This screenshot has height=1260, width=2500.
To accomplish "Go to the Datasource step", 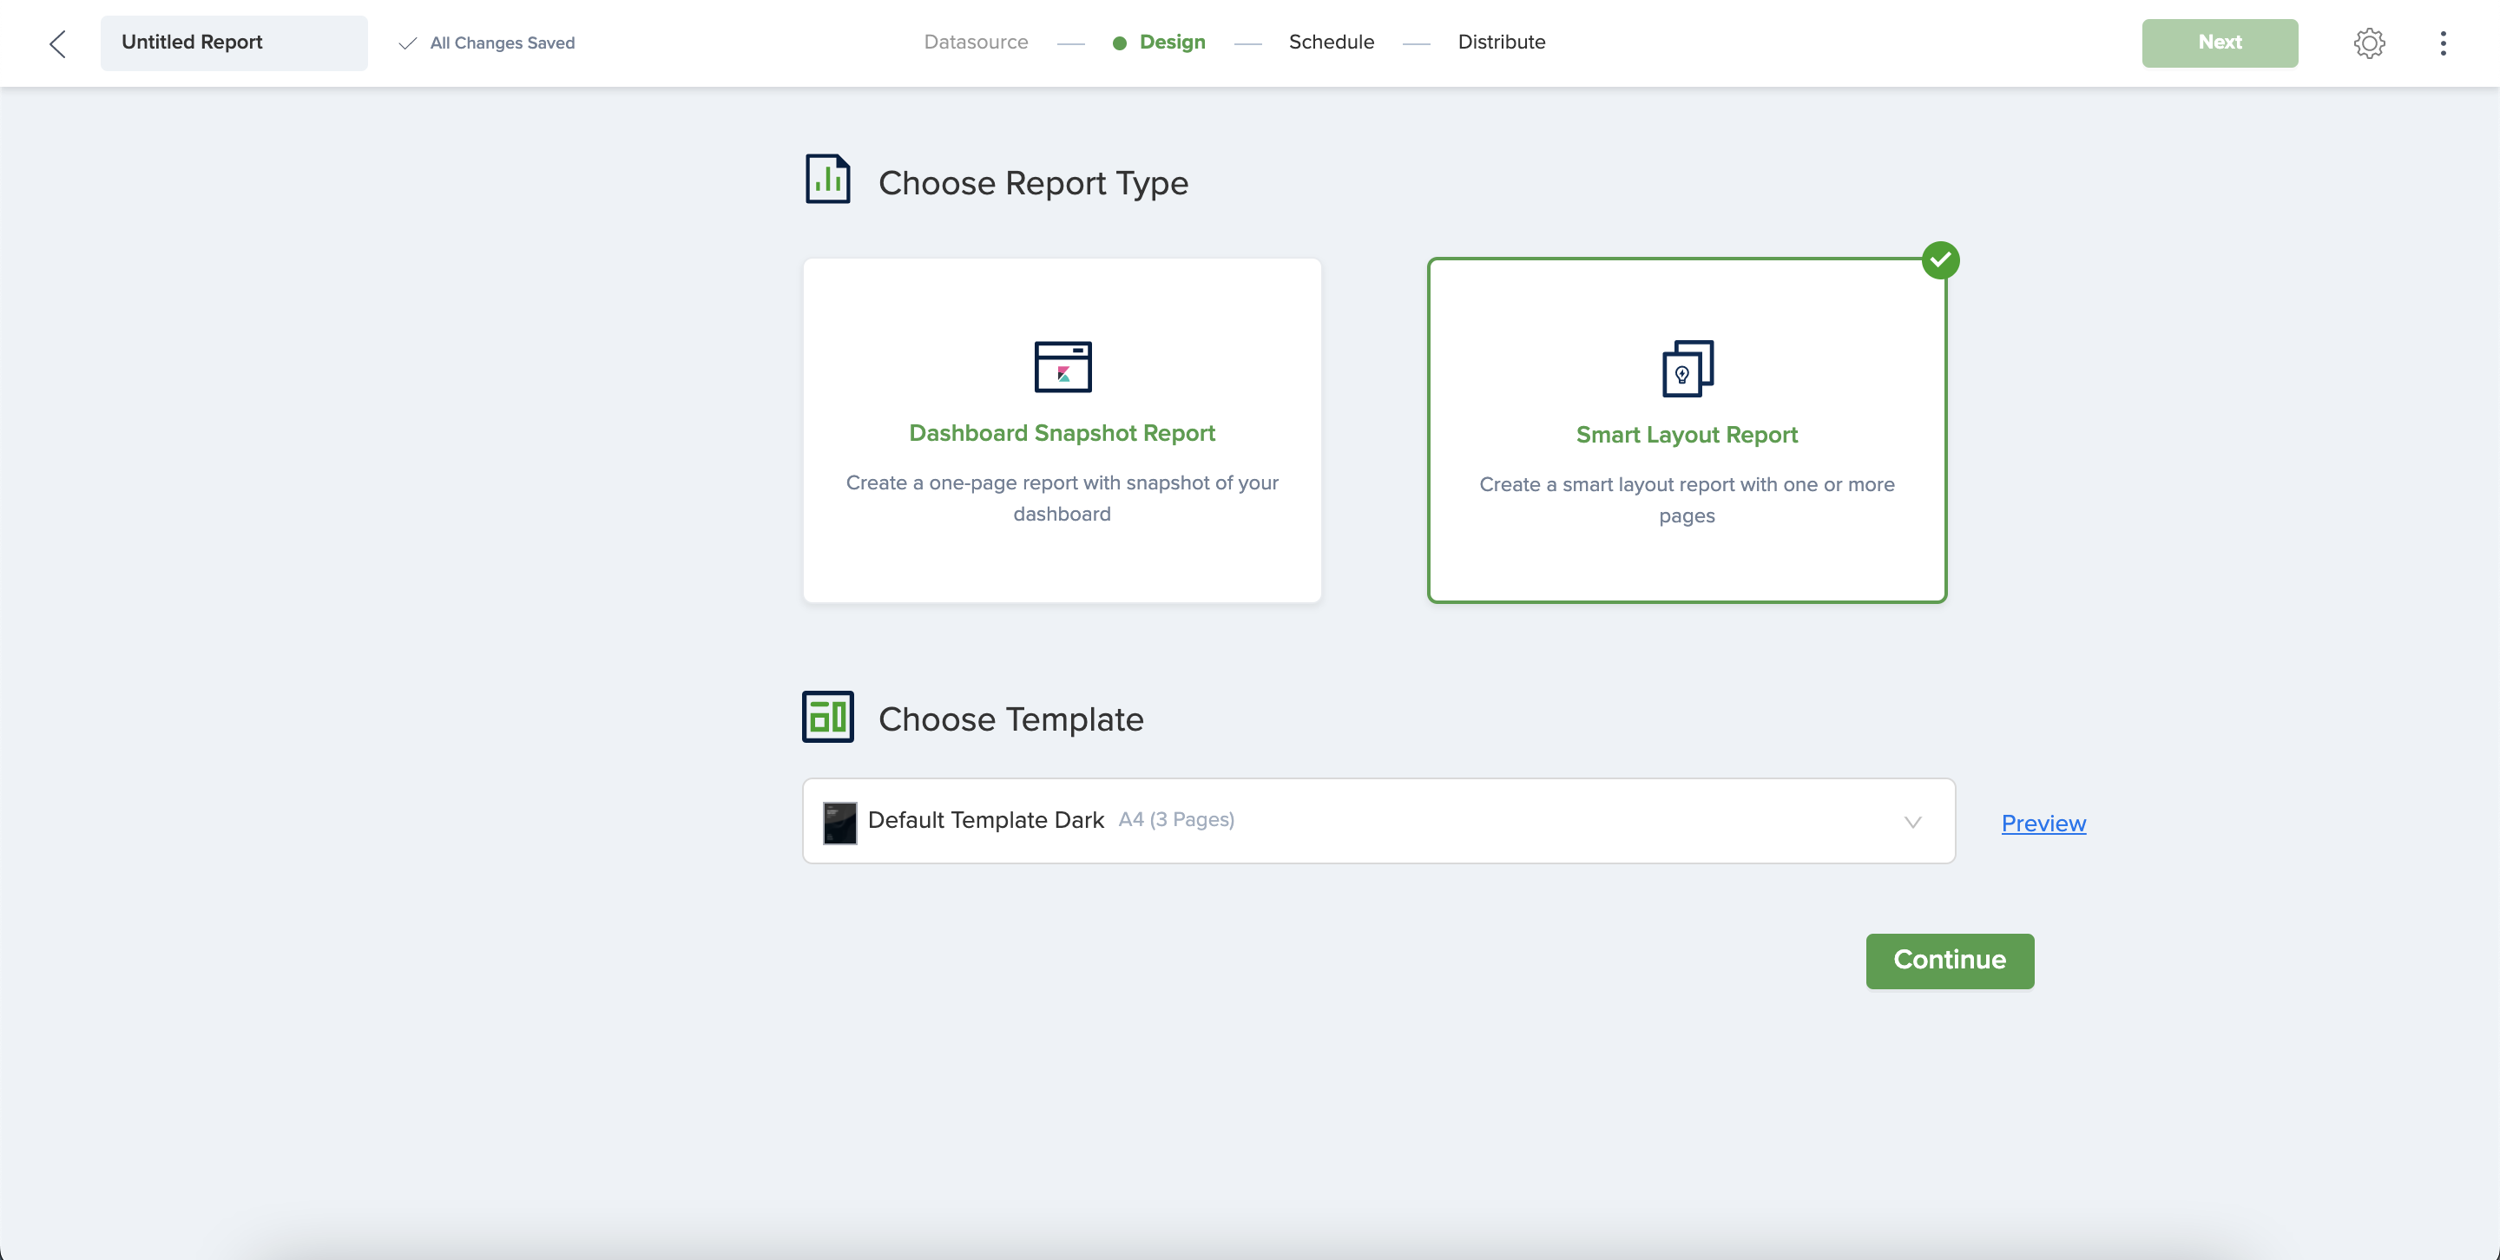I will pos(976,43).
